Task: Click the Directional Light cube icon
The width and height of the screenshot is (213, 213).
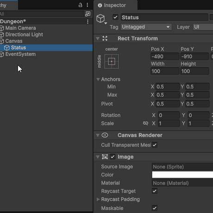Action: pos(2,35)
